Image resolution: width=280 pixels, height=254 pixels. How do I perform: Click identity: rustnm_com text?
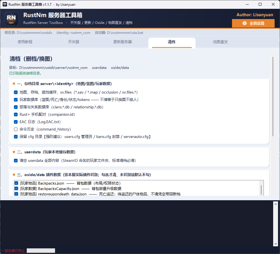coord(73,33)
